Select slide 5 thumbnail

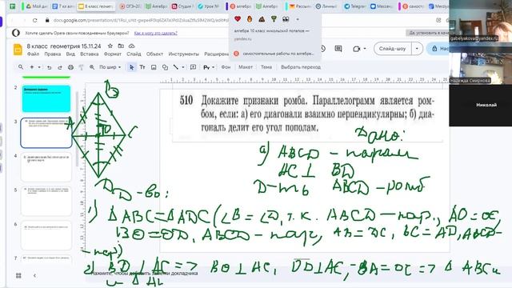46,201
